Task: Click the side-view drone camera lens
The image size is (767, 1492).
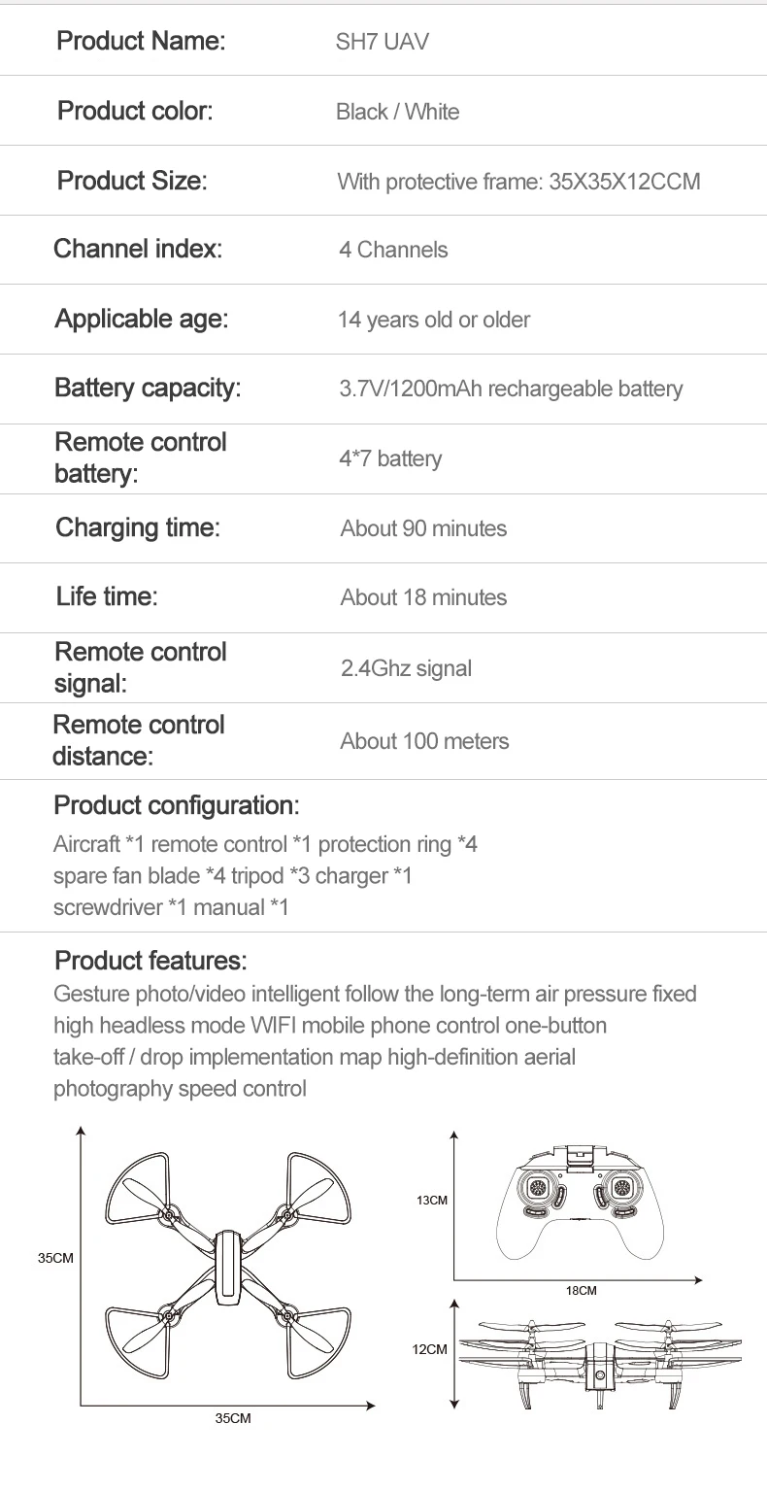Action: pyautogui.click(x=600, y=1376)
